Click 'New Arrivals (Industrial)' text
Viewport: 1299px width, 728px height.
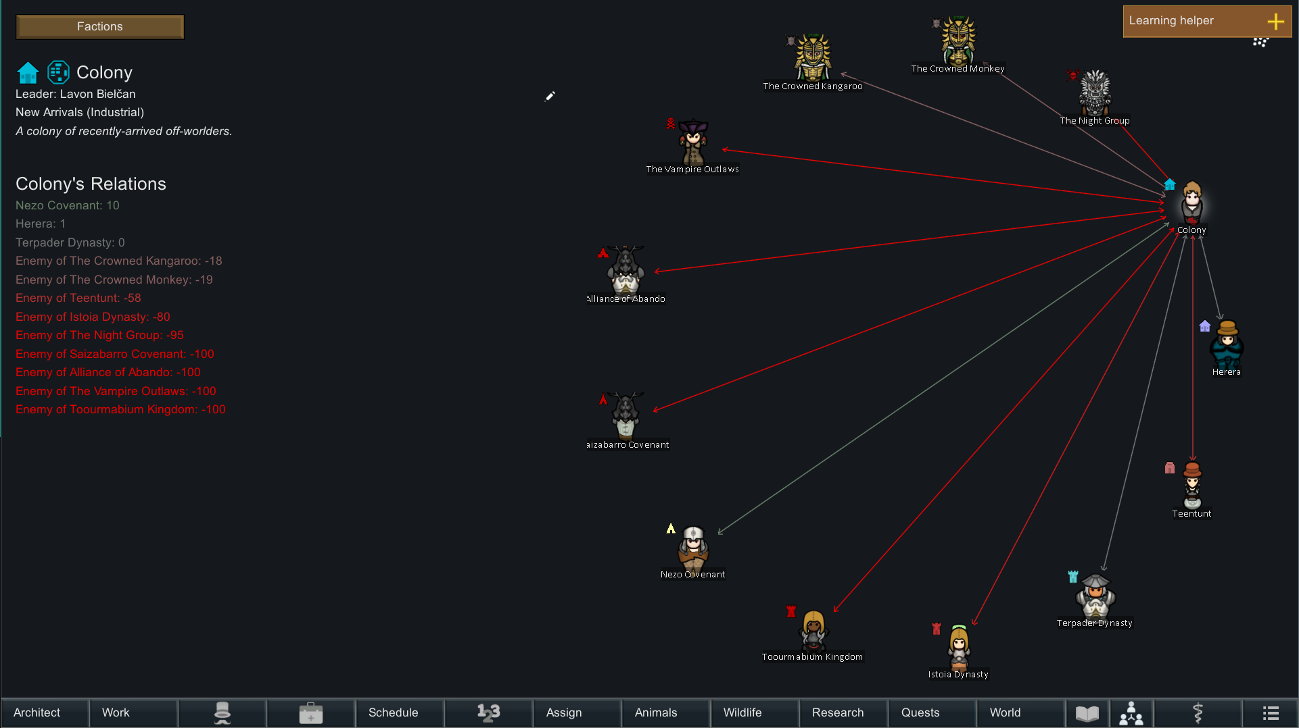80,112
